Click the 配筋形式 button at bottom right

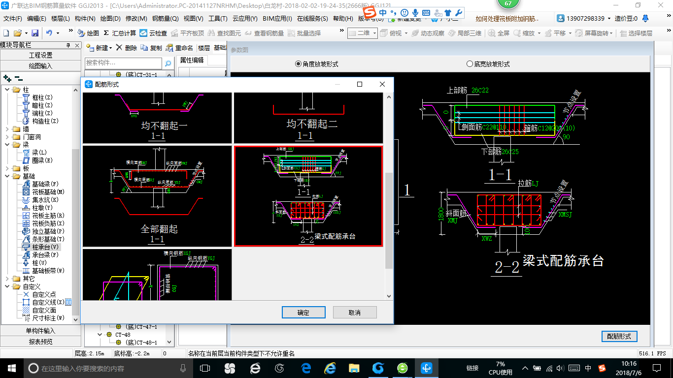pos(619,336)
